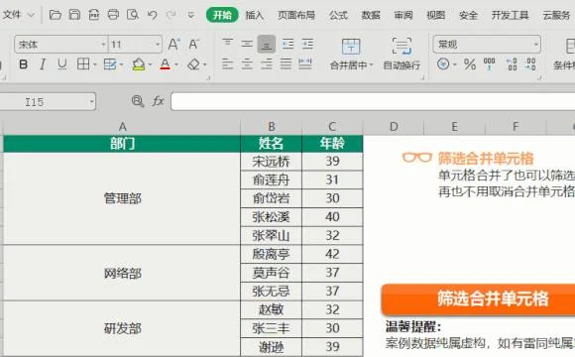Align text right horizontally
Screen dimensions: 575x357
point(267,64)
